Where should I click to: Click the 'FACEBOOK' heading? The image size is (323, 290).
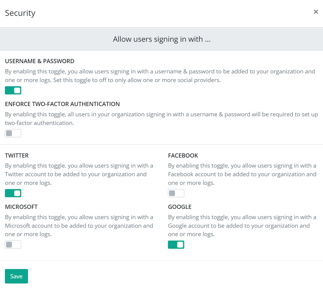click(x=183, y=155)
